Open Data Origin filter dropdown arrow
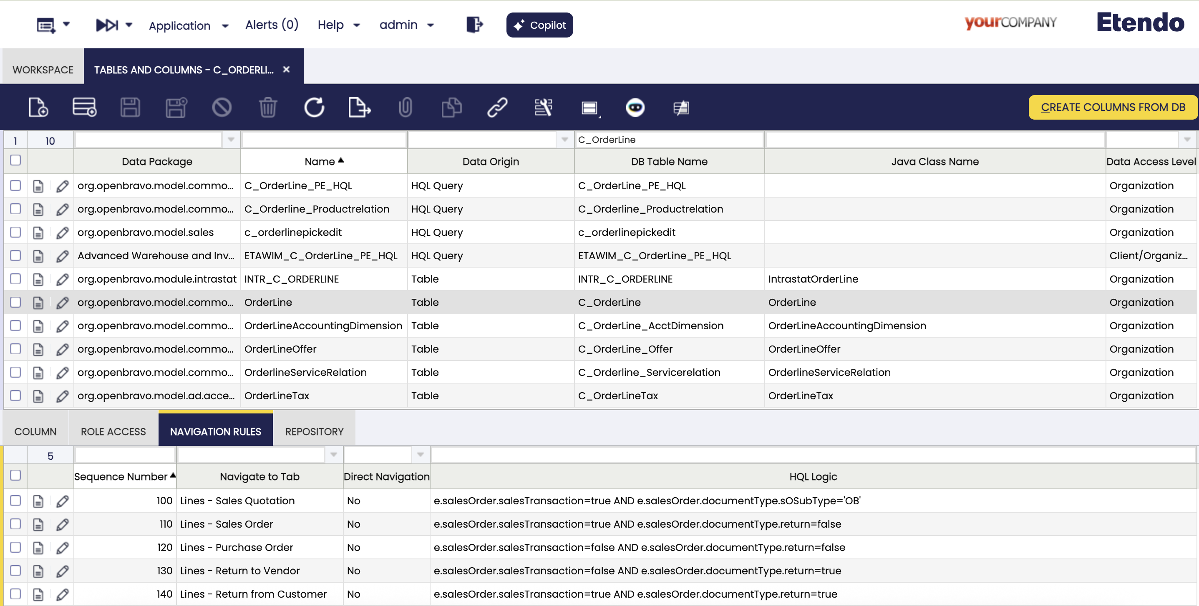This screenshot has height=606, width=1199. 564,140
